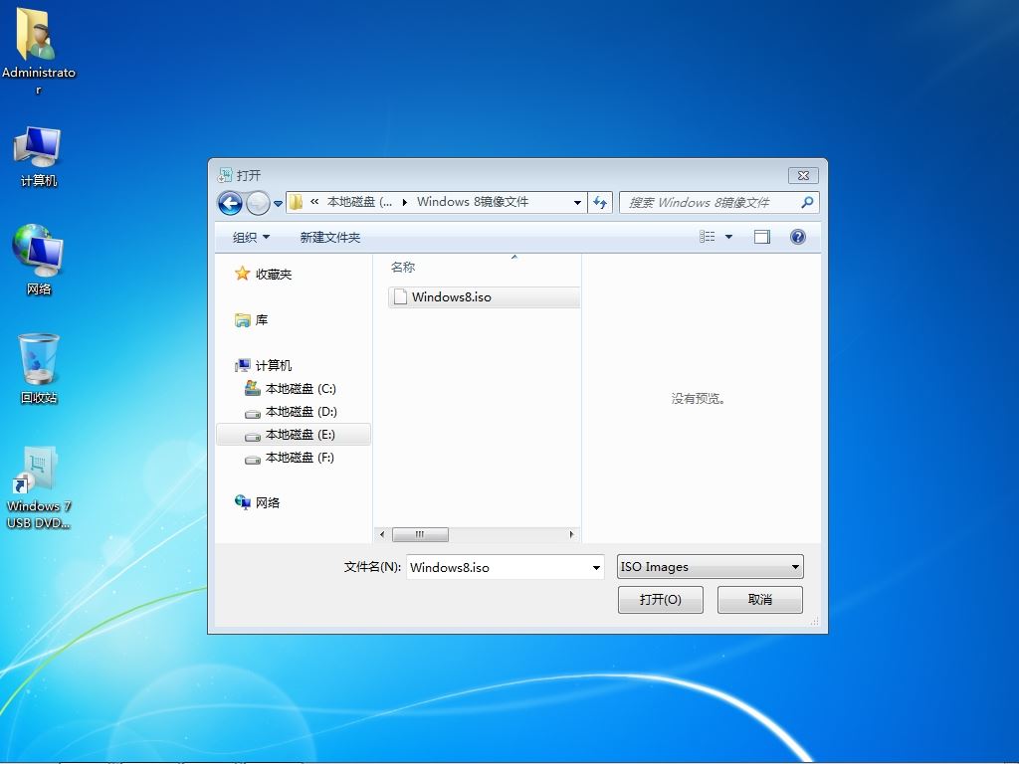Expand the file name dropdown arrow
The image size is (1019, 764).
[597, 567]
